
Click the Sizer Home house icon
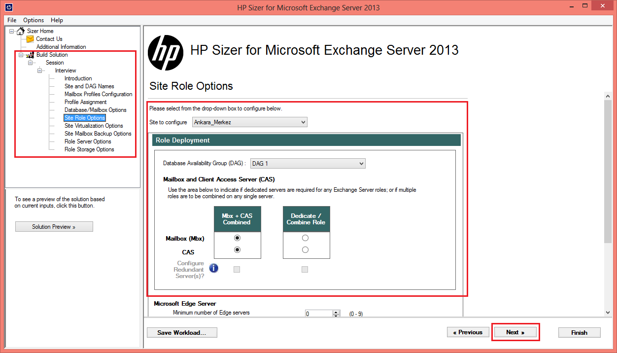click(20, 31)
